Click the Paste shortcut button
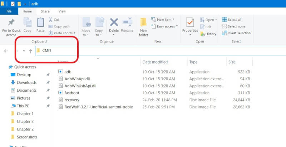 click(62, 33)
